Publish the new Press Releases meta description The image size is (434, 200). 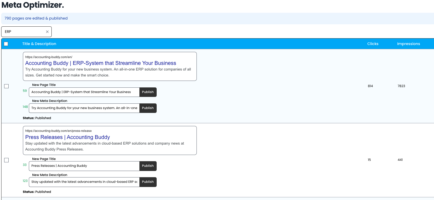148,182
